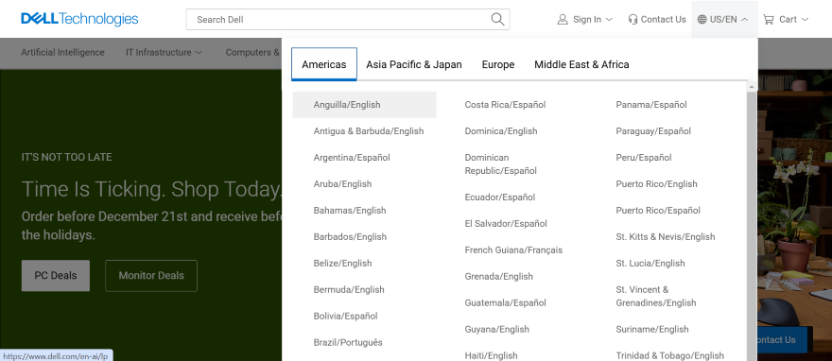Screen dimensions: 832x361
Task: Choose Guyana/English
Action: pos(497,330)
